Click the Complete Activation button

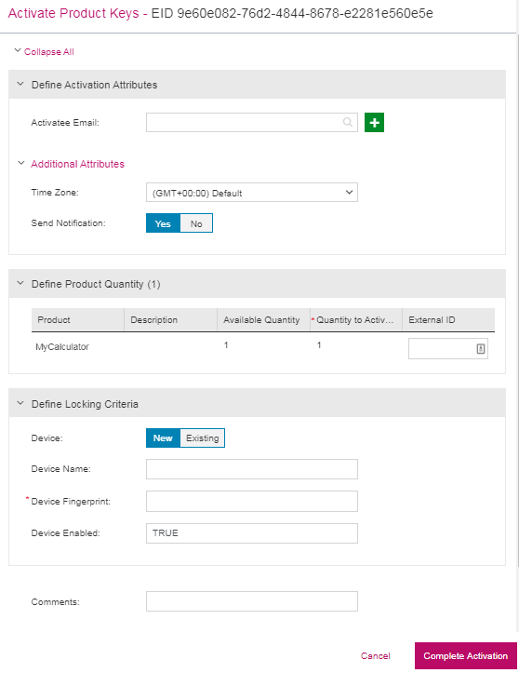tap(466, 656)
